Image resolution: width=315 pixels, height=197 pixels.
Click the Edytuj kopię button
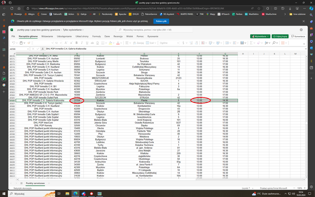tap(280, 36)
